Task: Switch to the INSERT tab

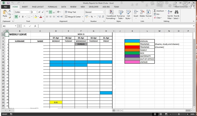Action: [x=25, y=7]
